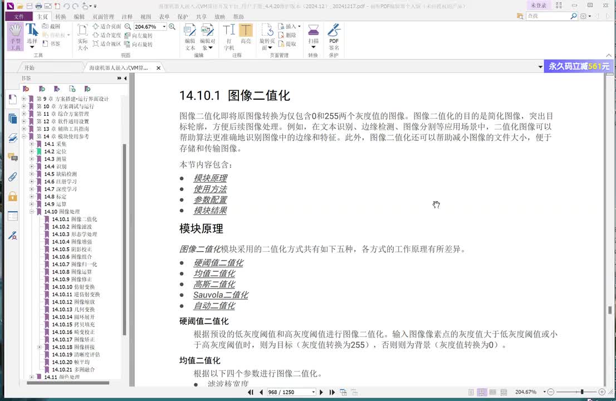
Task: Set view to Actual Size (实际大小)
Action: tap(82, 37)
